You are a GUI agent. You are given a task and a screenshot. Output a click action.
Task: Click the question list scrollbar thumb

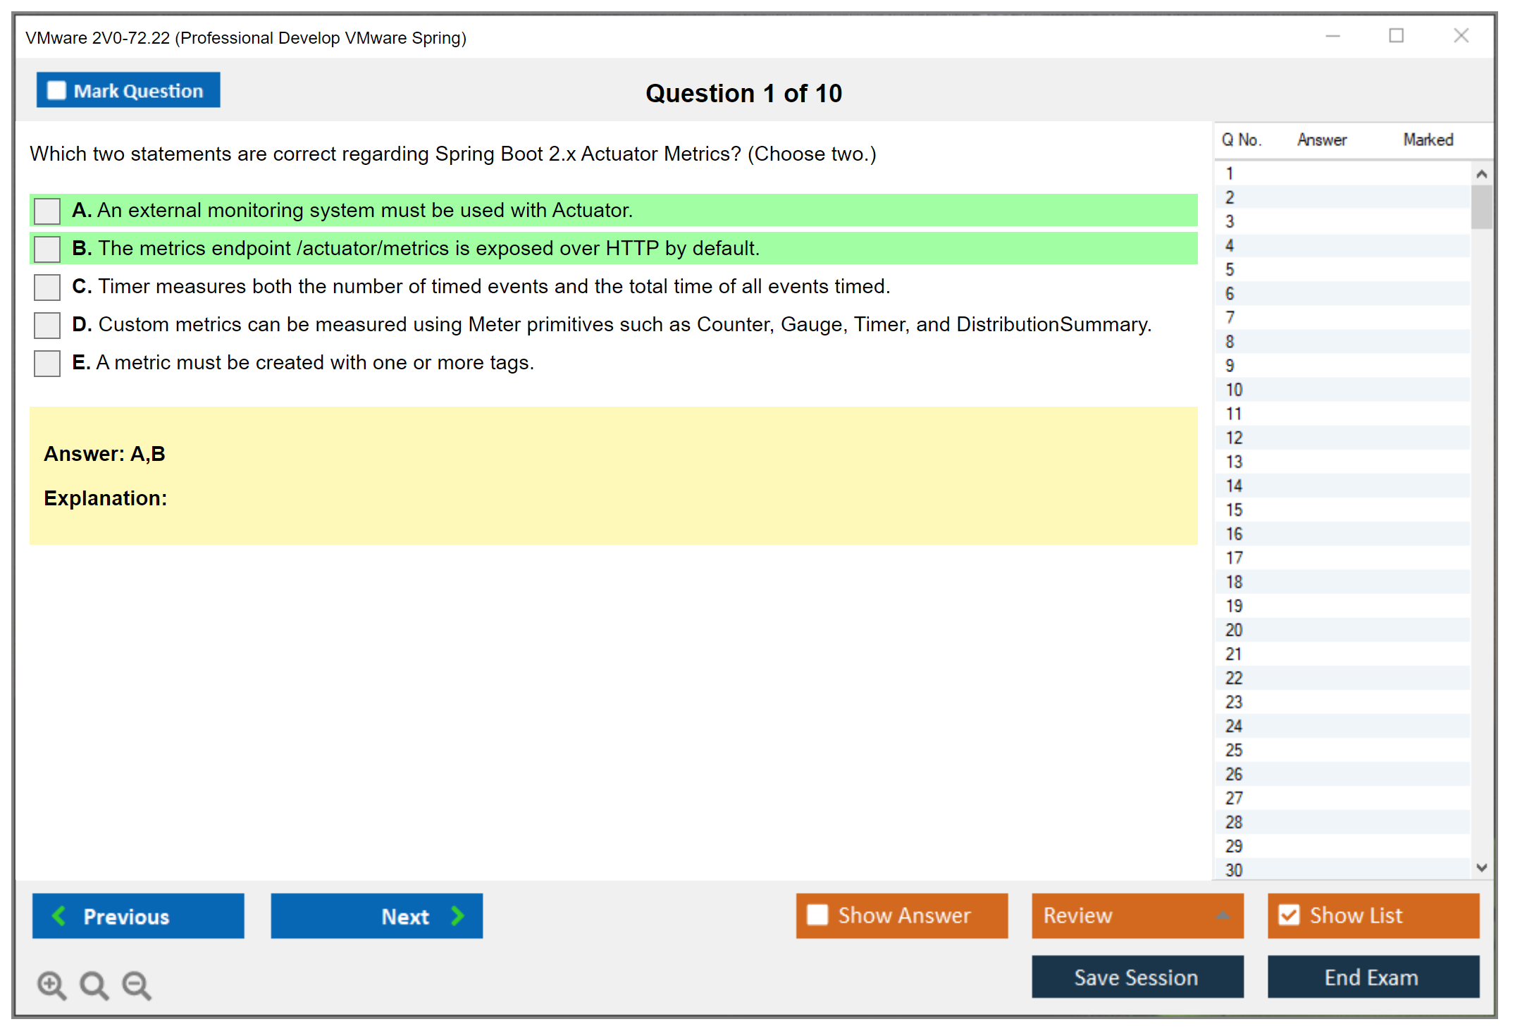[1481, 207]
